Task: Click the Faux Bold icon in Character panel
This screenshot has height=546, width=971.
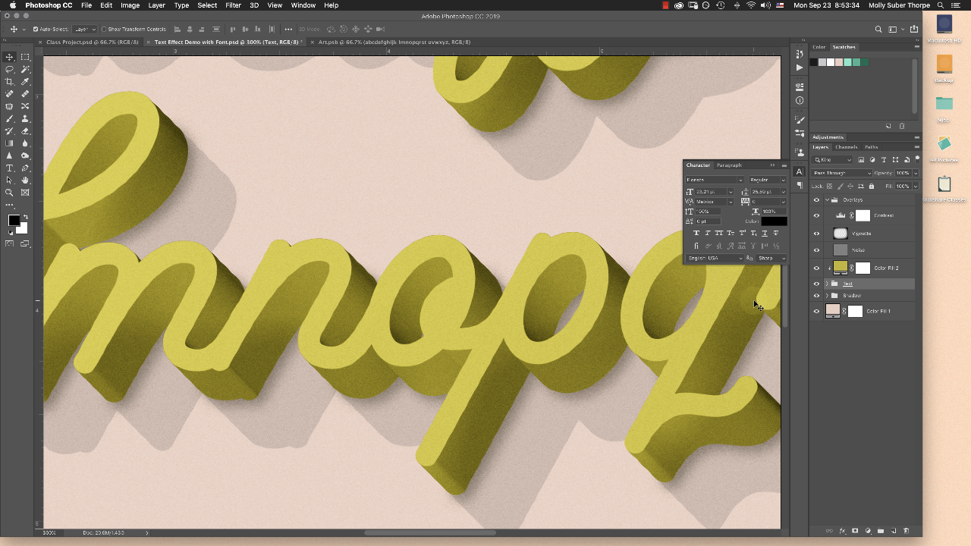Action: coord(696,233)
